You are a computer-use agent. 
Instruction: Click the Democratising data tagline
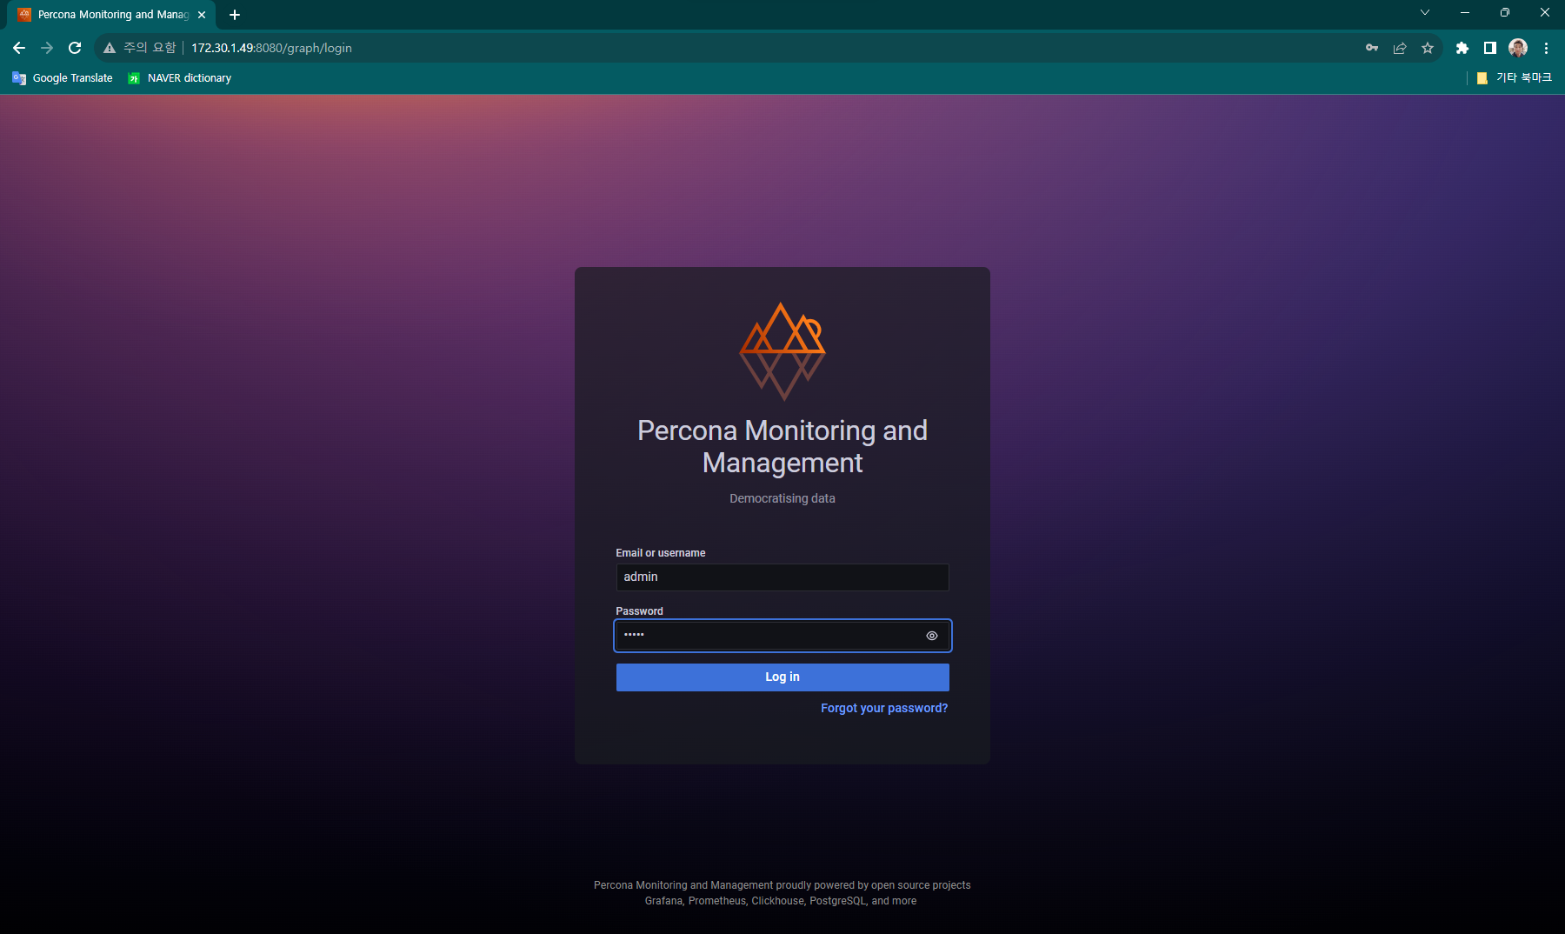tap(782, 498)
